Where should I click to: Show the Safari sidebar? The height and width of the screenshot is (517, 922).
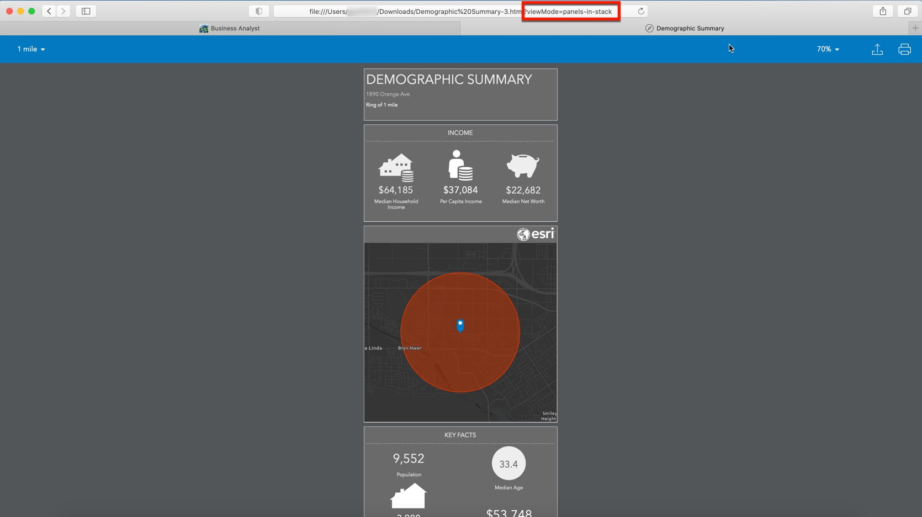(86, 11)
